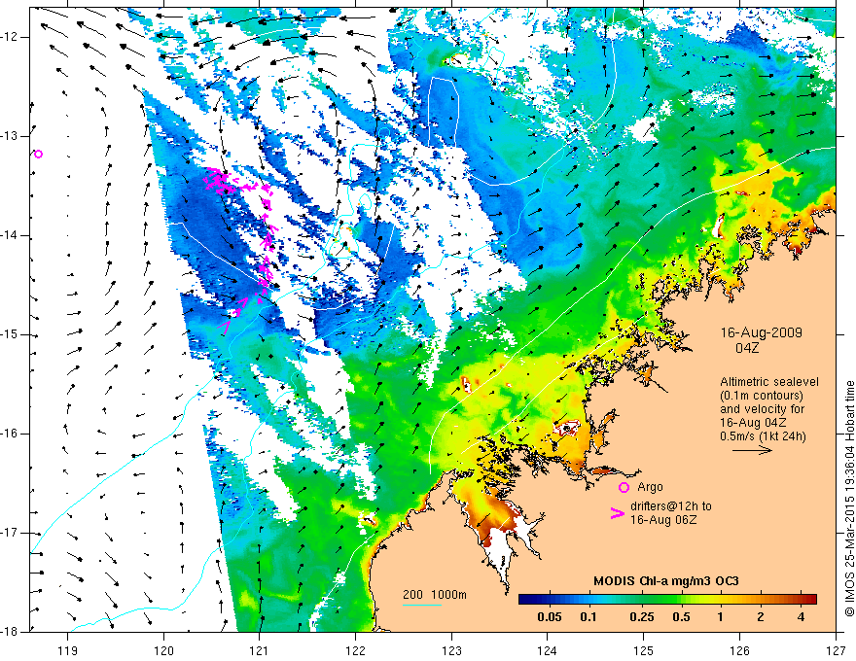Click the cyan 200 1000m depth contour legend line
The height and width of the screenshot is (661, 856).
422,605
